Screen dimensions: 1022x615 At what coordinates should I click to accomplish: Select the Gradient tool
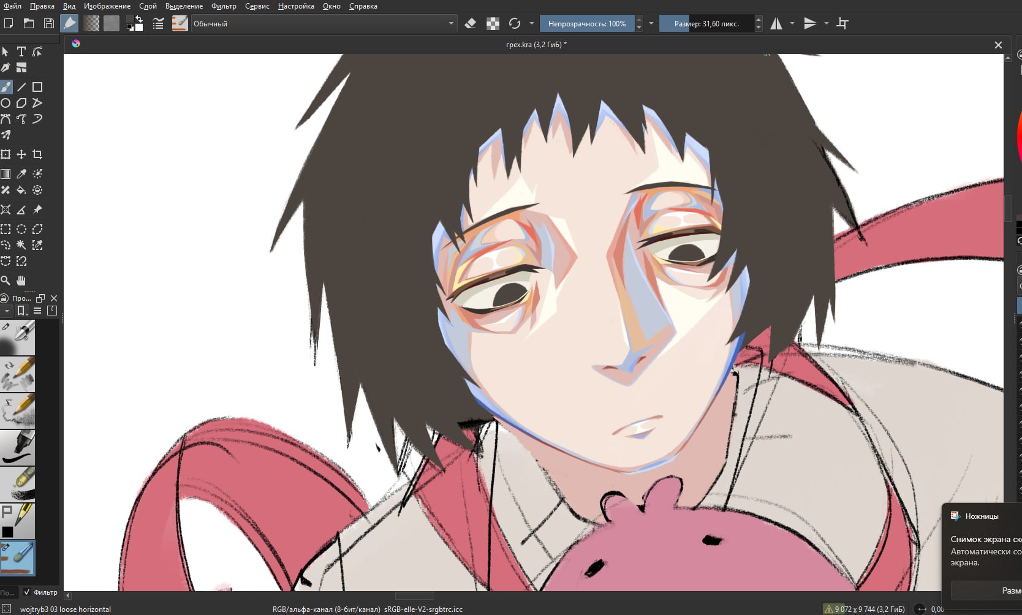pyautogui.click(x=6, y=174)
